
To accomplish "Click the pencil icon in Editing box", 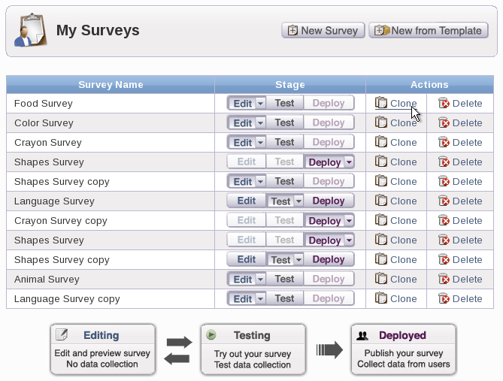I will 62,334.
